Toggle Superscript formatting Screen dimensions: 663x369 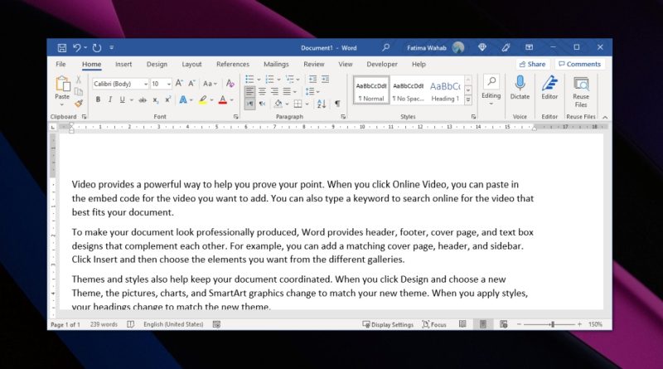[168, 100]
